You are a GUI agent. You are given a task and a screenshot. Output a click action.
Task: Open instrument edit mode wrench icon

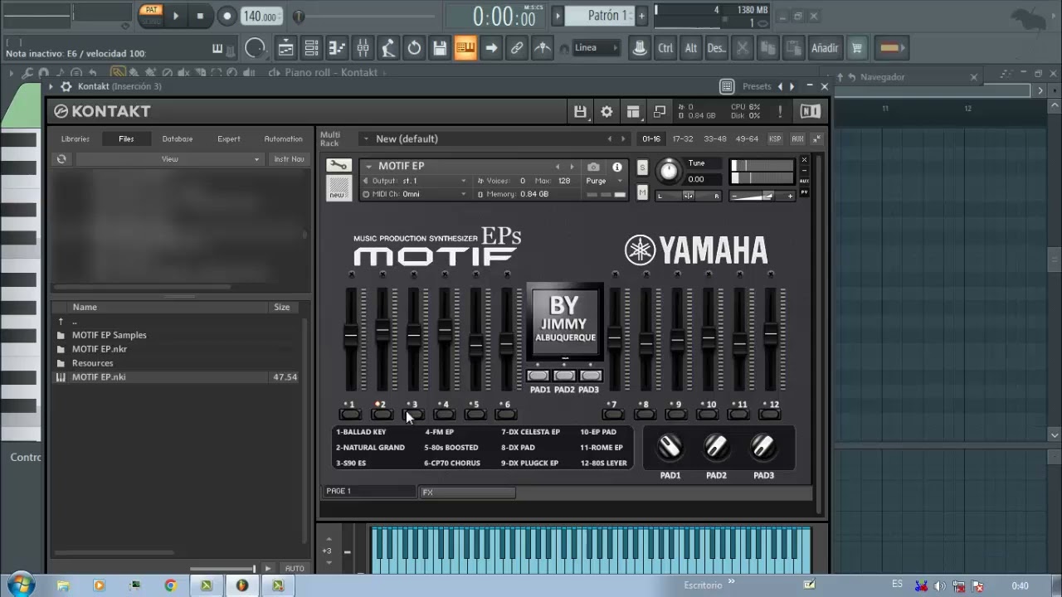pos(339,166)
